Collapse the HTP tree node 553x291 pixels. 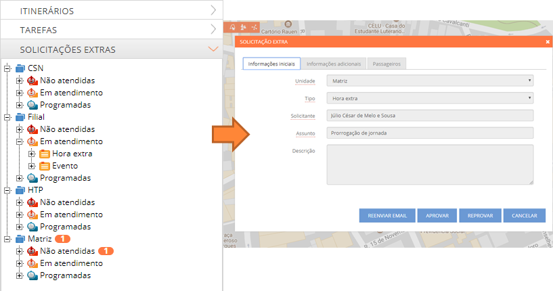[7, 190]
